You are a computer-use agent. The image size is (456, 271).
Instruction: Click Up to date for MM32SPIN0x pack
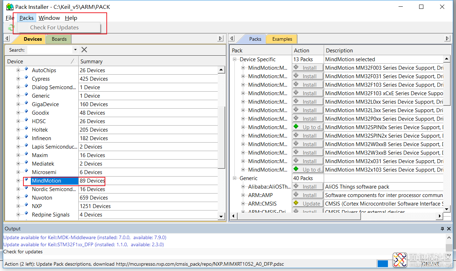point(308,127)
